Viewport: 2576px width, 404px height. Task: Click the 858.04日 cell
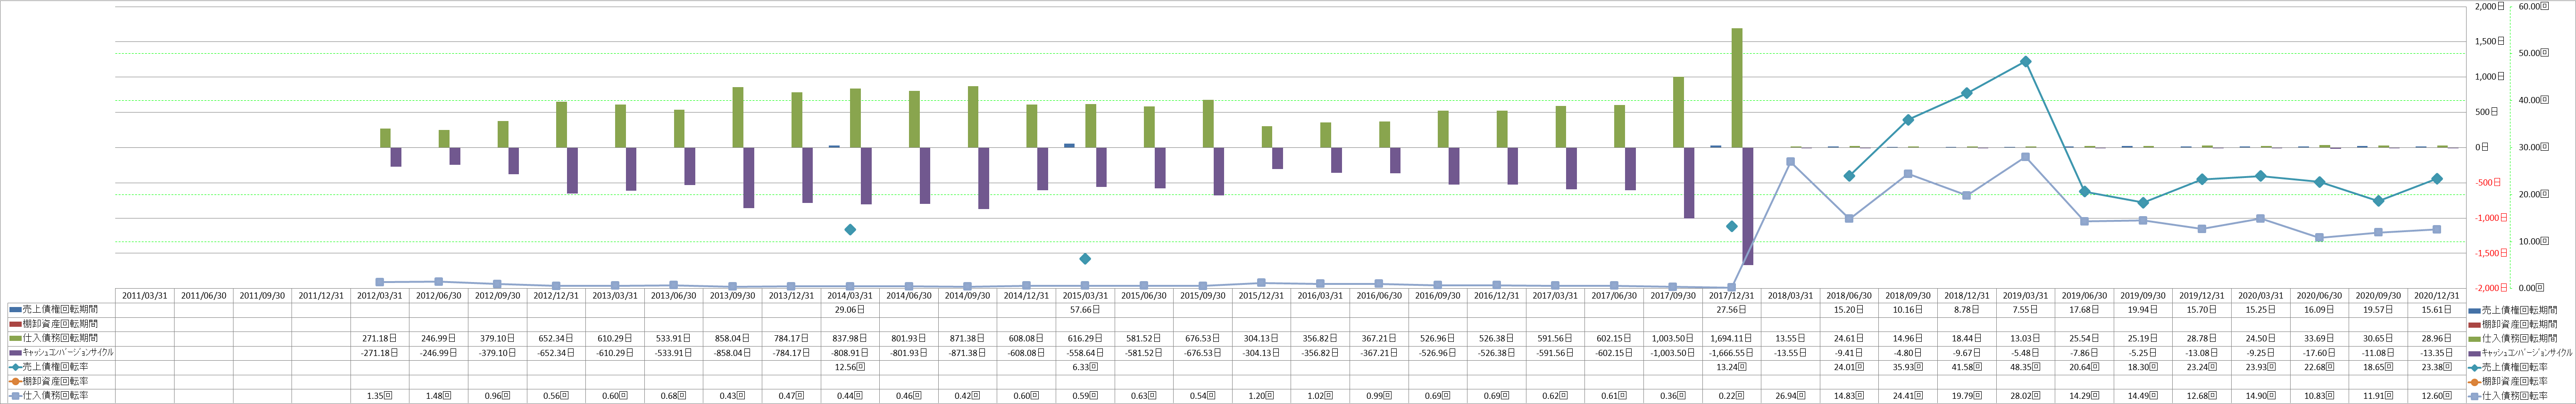[x=733, y=338]
